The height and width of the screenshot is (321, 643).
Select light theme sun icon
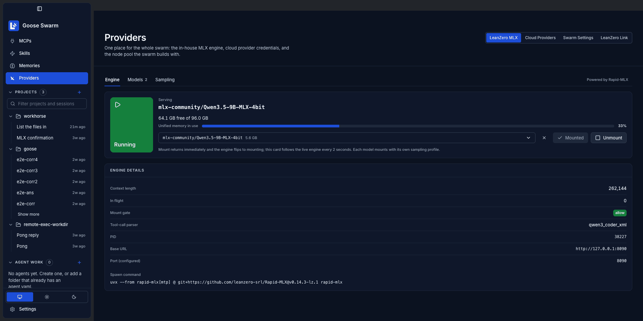click(47, 297)
